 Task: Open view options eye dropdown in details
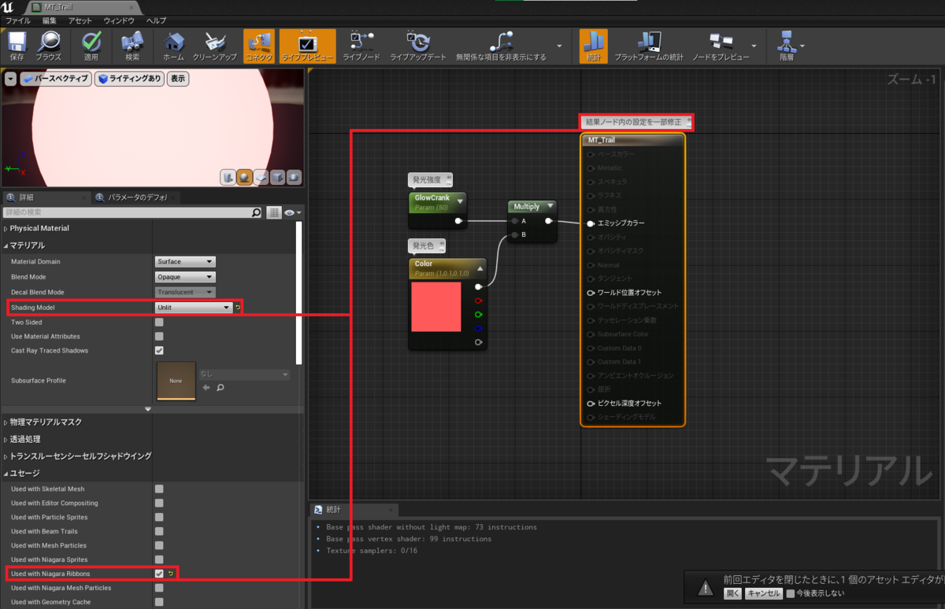(x=292, y=212)
